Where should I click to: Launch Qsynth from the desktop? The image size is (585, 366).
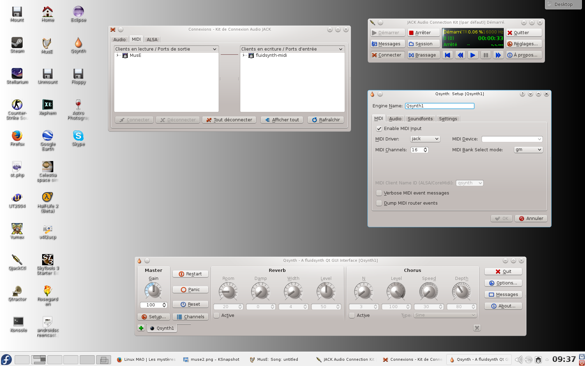[78, 45]
